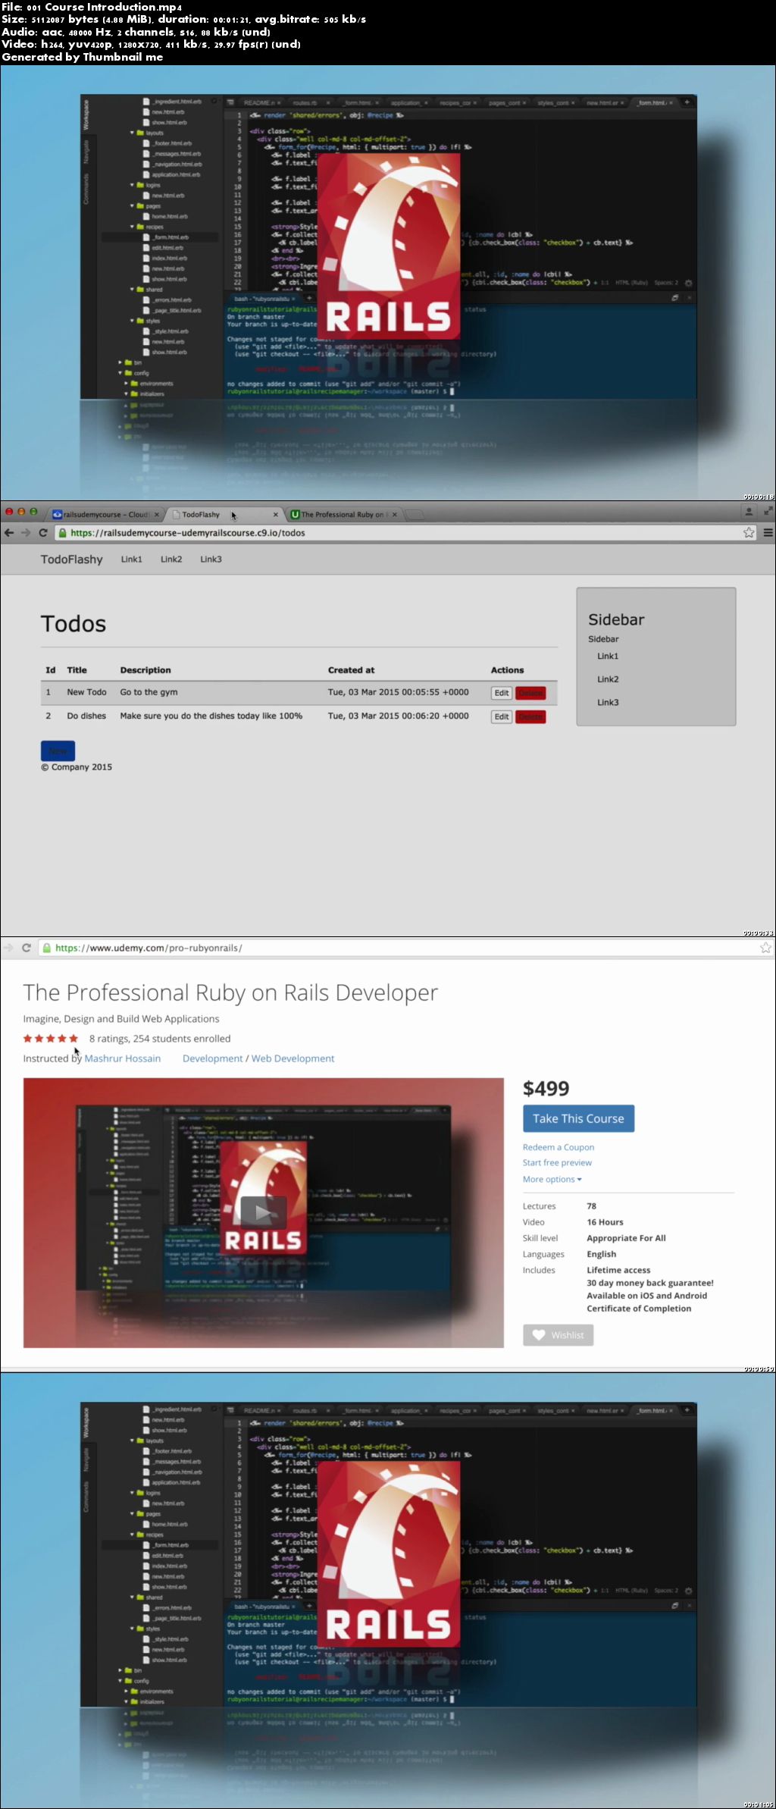Click Link2 inside the Sidebar panel
The image size is (776, 1809).
[608, 679]
